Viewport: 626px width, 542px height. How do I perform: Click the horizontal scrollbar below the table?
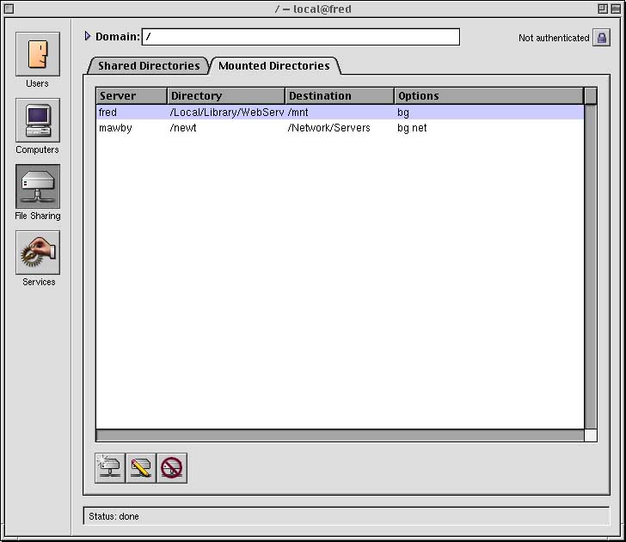[340, 435]
